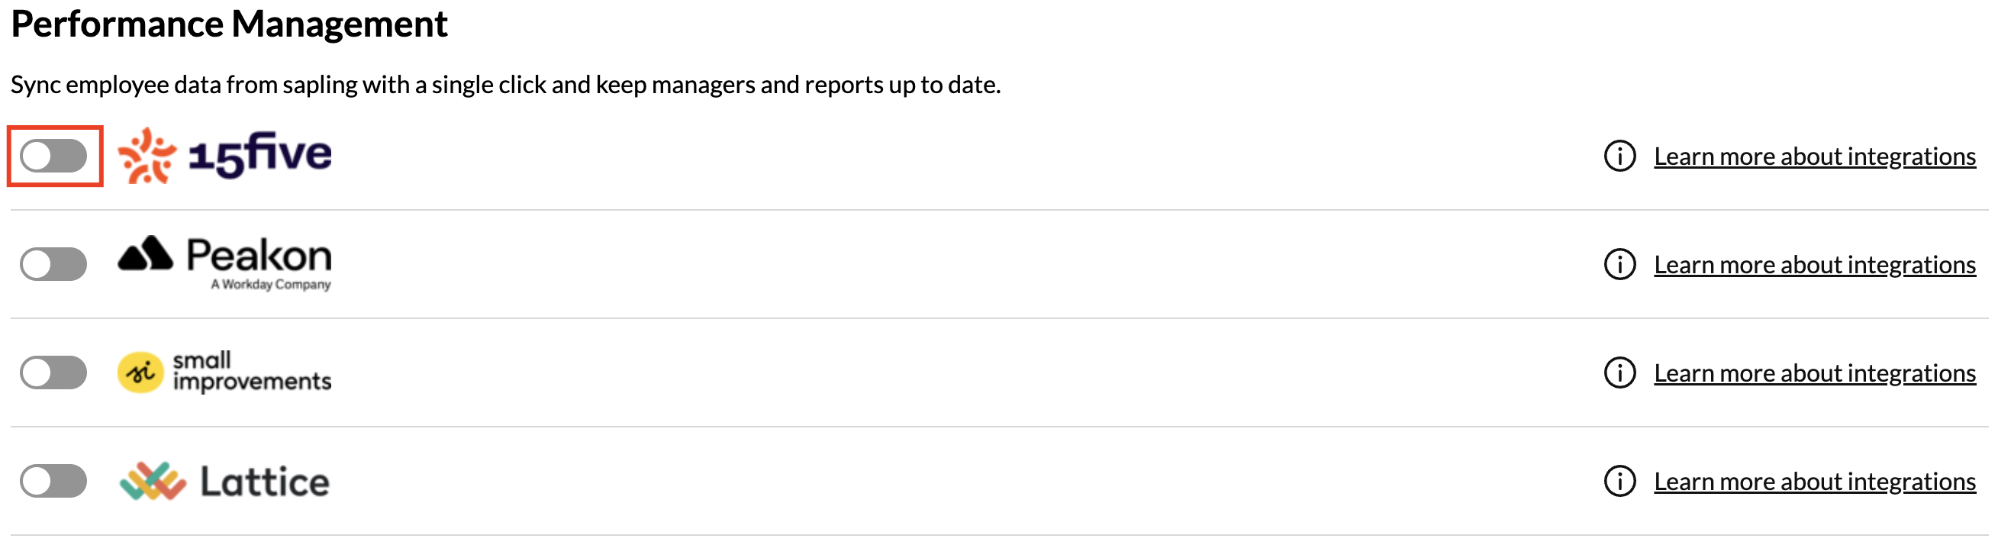Open 'Learn more about integrations' for 15Five
This screenshot has height=545, width=1998.
1814,156
